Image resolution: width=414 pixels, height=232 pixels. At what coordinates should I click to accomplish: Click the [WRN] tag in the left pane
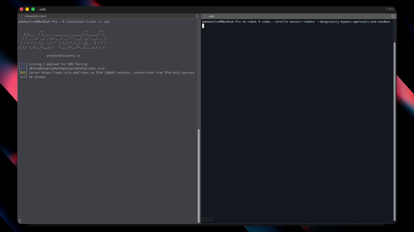point(23,73)
